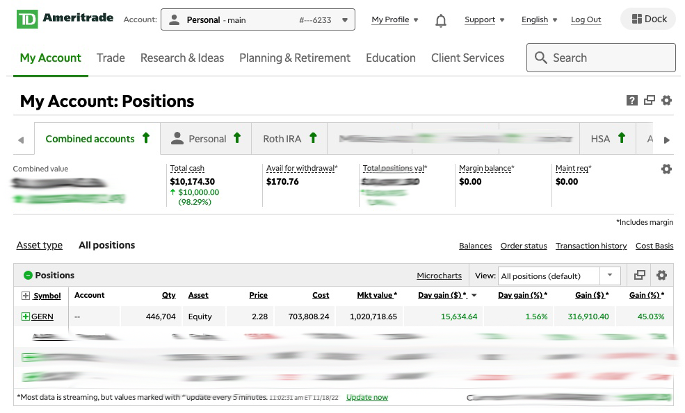Open balances summary settings gear
This screenshot has width=685, height=413.
(666, 169)
